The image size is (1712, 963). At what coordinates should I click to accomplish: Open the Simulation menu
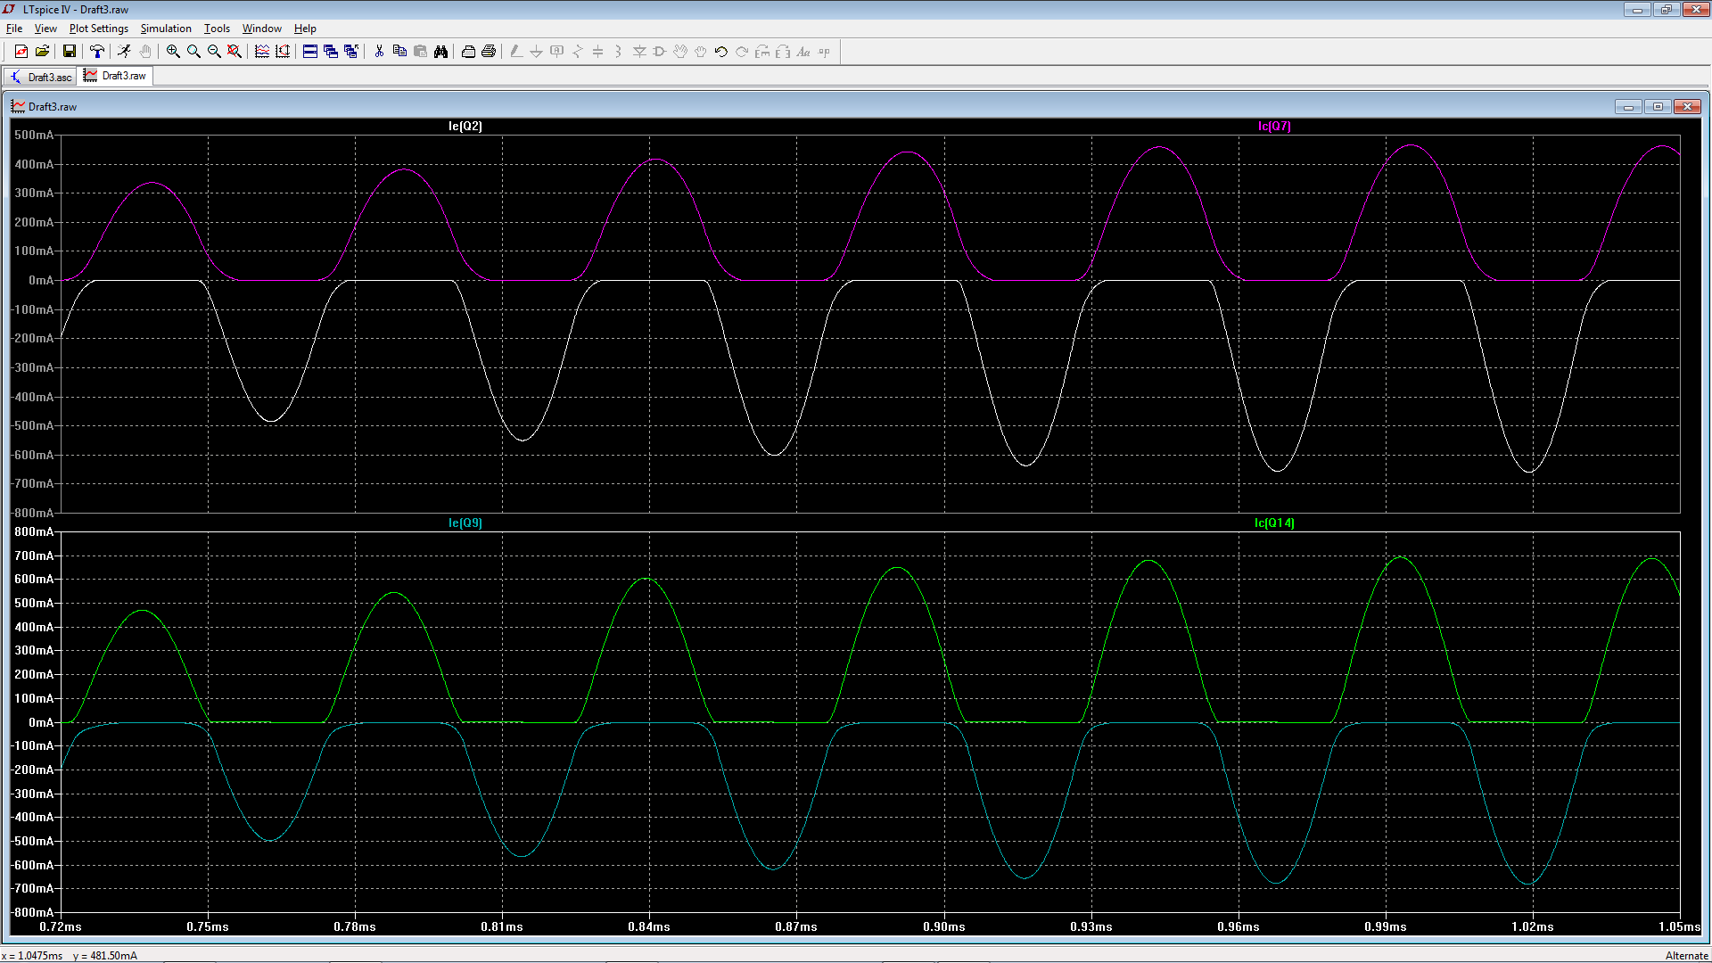[x=166, y=29]
